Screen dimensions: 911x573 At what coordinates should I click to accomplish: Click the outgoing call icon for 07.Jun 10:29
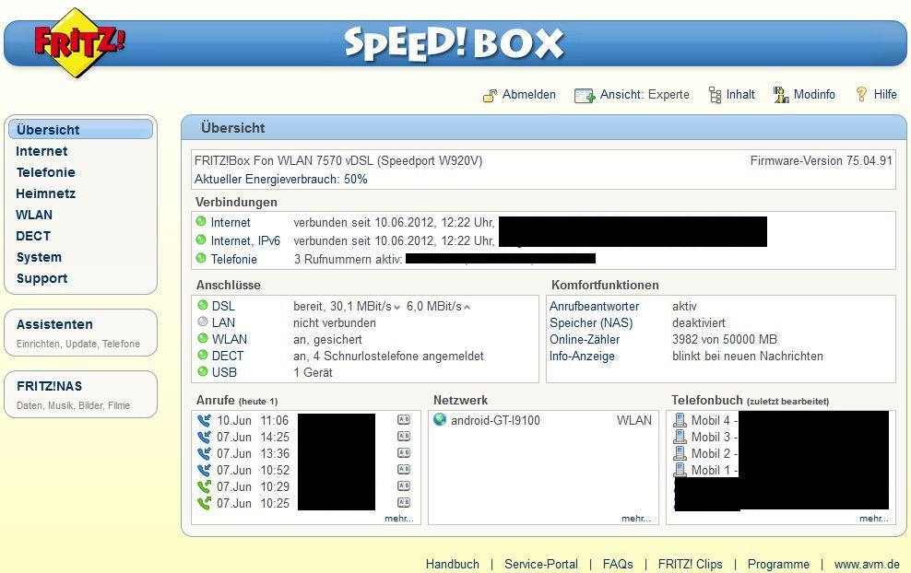pos(204,486)
